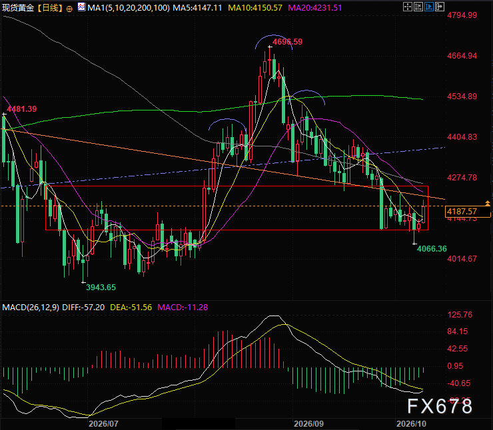Select the 2026/09 date axis label

pos(308,424)
